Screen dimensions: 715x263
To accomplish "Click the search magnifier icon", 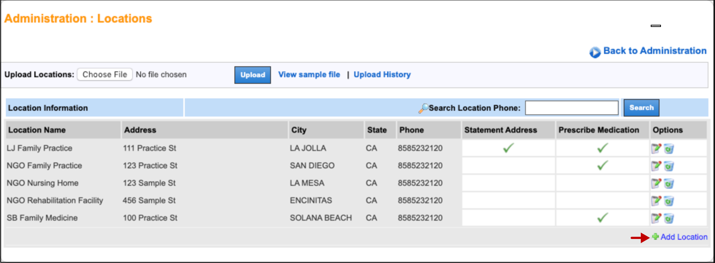I will pyautogui.click(x=423, y=108).
